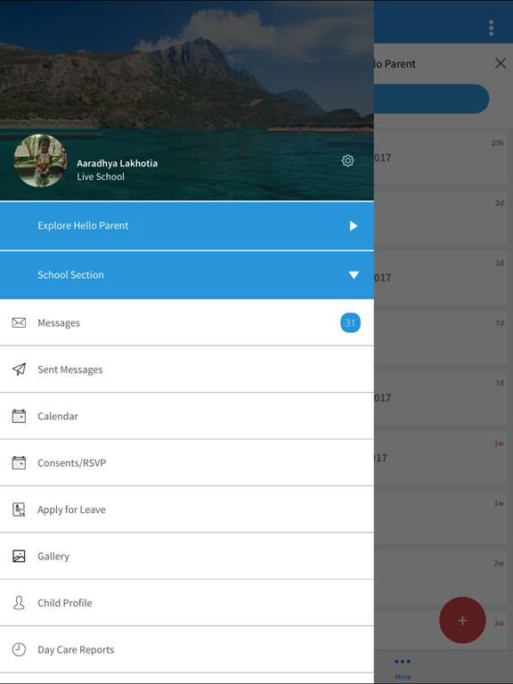This screenshot has width=513, height=684.
Task: Tap the Live School label
Action: (101, 176)
